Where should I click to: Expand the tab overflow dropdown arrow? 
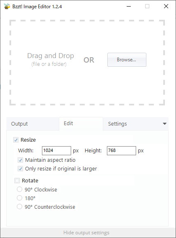164,124
